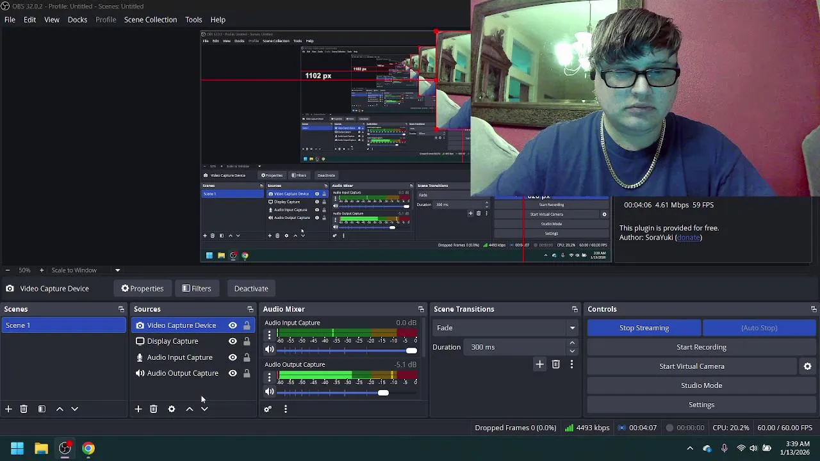Add a new scene with the plus icon
The height and width of the screenshot is (461, 820).
coord(8,408)
